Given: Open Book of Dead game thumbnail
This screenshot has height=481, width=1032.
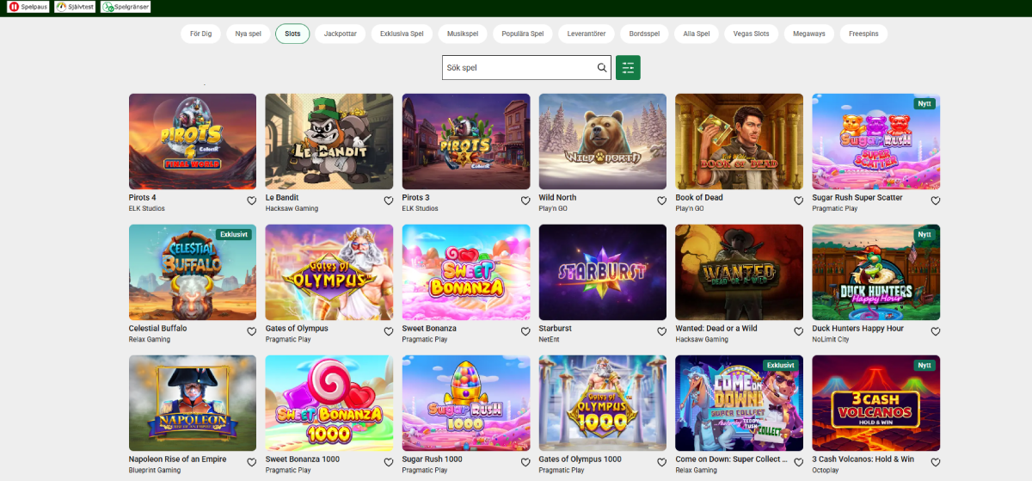Looking at the screenshot, I should (x=740, y=141).
